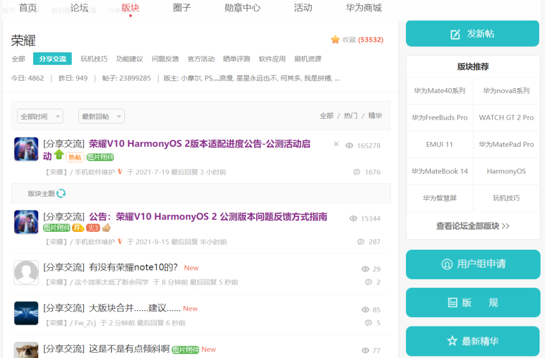This screenshot has height=358, width=545.
Task: Click the reply bubble icon beside 1676
Action: pos(356,172)
